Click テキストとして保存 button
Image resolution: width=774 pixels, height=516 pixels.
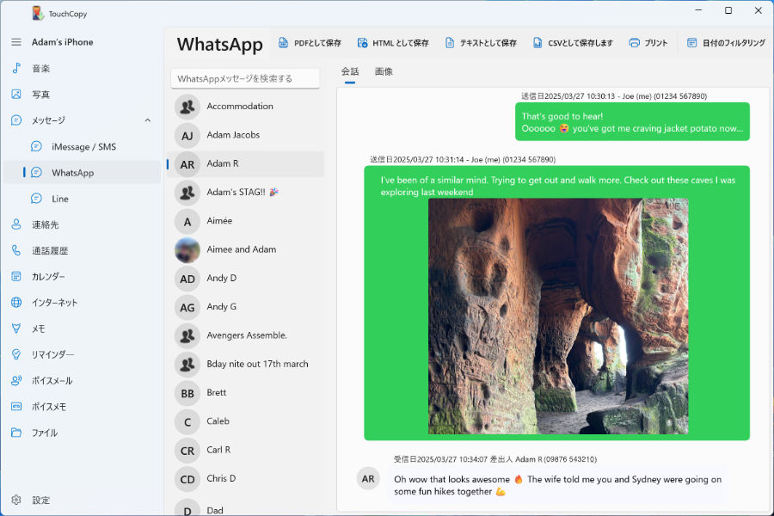[x=480, y=43]
